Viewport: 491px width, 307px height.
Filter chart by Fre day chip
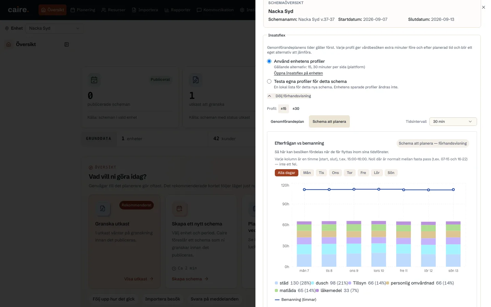click(363, 173)
